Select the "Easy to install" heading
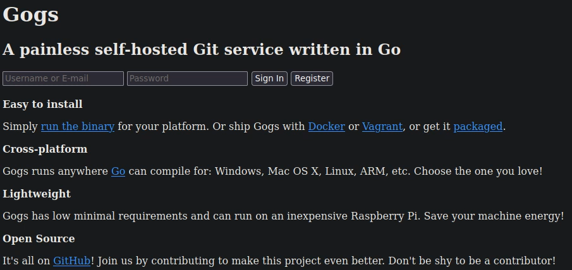572x270 pixels. pyautogui.click(x=42, y=104)
